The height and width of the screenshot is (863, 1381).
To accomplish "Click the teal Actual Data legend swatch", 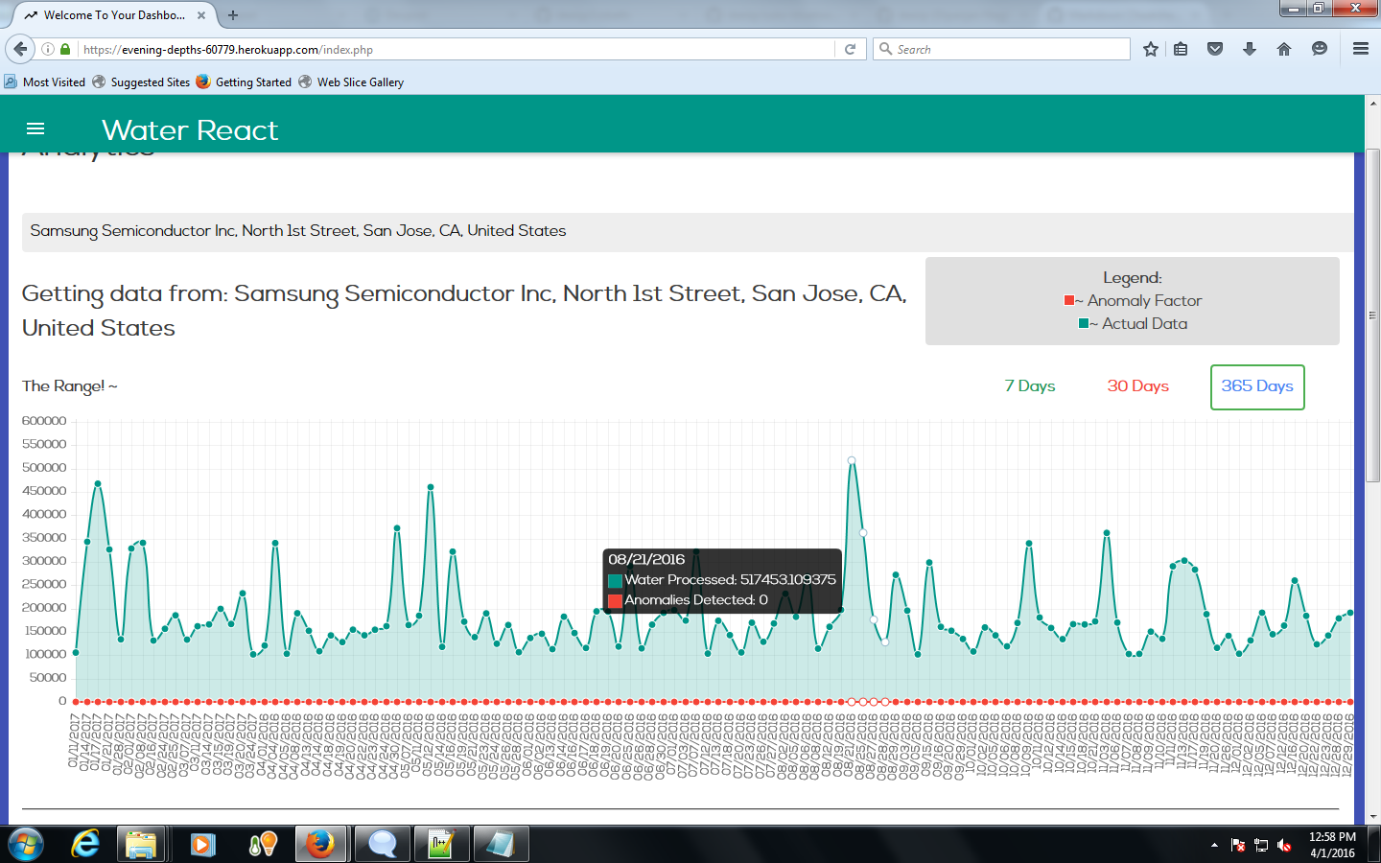I will [x=1084, y=323].
